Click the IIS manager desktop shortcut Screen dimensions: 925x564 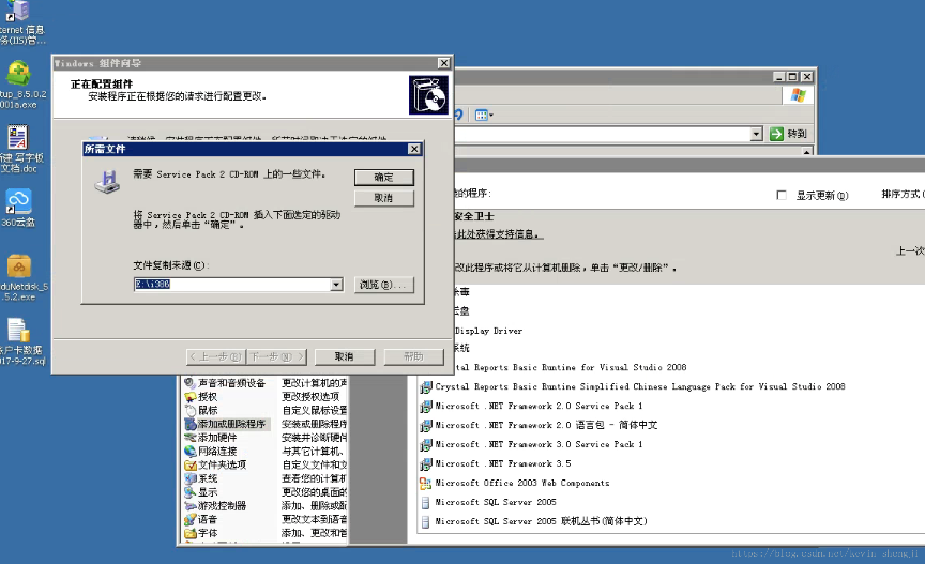tap(21, 22)
